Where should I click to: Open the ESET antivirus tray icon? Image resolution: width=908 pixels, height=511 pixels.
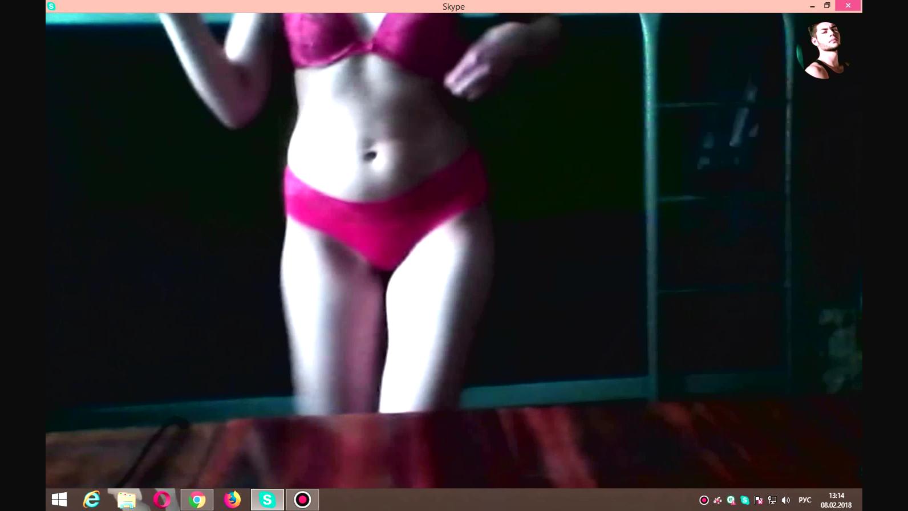point(731,500)
